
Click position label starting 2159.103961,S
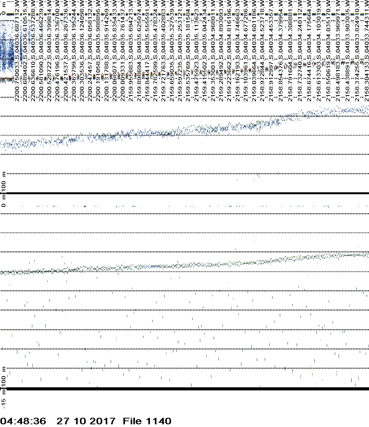246,50
